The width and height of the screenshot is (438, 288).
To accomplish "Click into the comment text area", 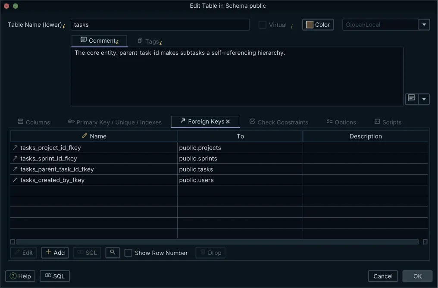I will 237,77.
